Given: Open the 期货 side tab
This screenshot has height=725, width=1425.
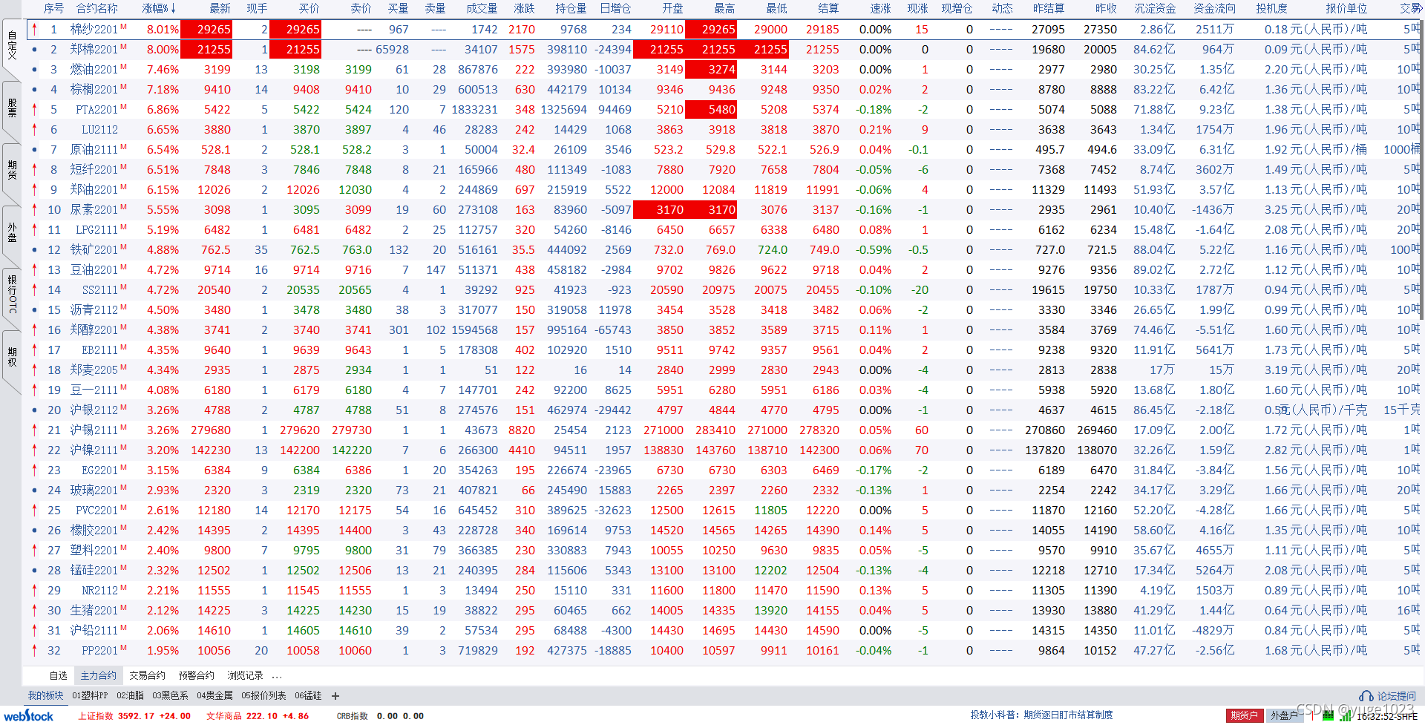Looking at the screenshot, I should (x=12, y=170).
